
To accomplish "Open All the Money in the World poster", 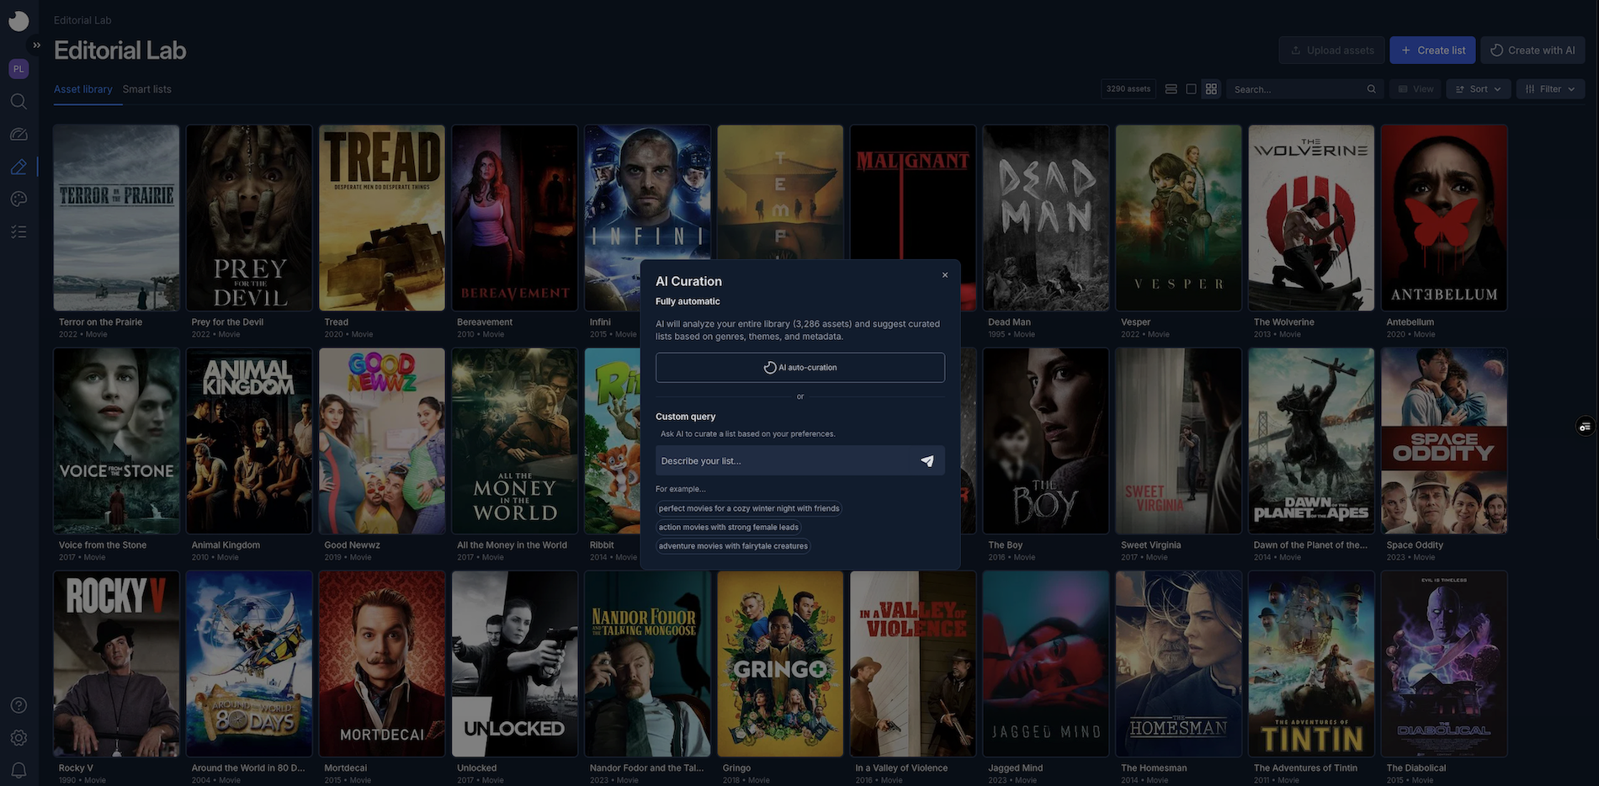I will (515, 441).
